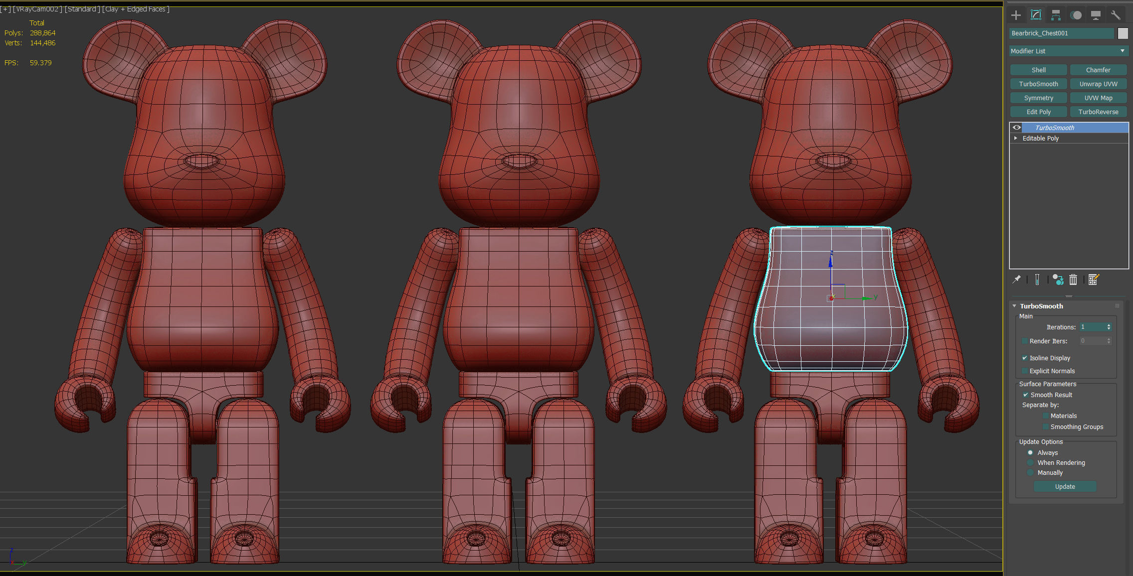Apply the Unwrap UVW modifier
This screenshot has width=1133, height=576.
[x=1098, y=84]
